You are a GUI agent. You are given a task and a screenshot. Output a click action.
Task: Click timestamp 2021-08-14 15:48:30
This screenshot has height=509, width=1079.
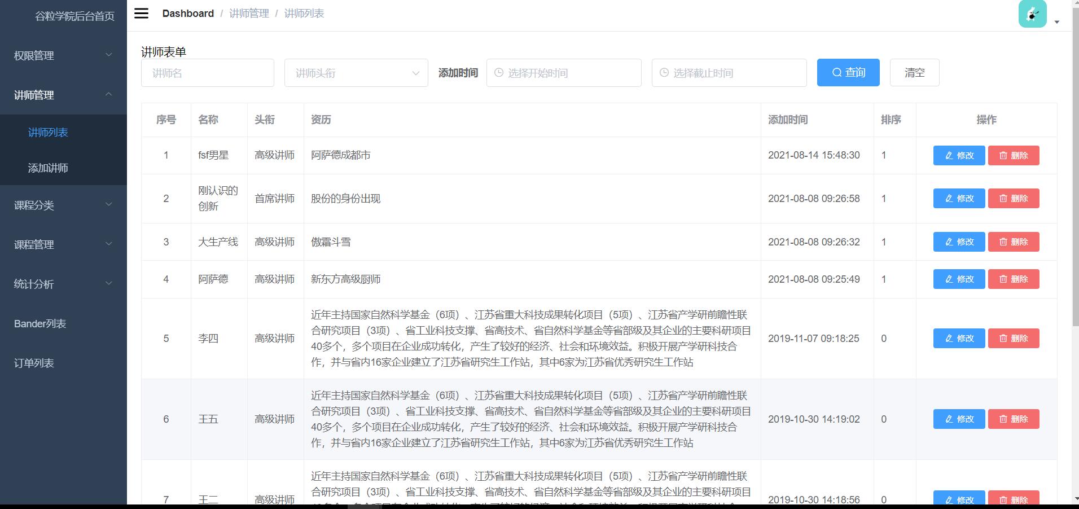click(814, 155)
